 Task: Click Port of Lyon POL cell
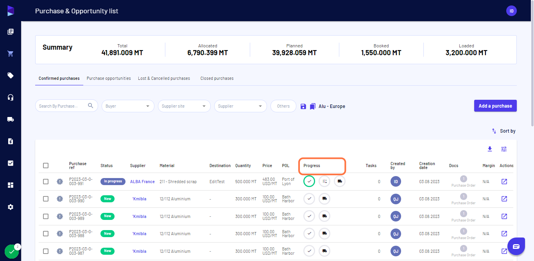point(288,182)
